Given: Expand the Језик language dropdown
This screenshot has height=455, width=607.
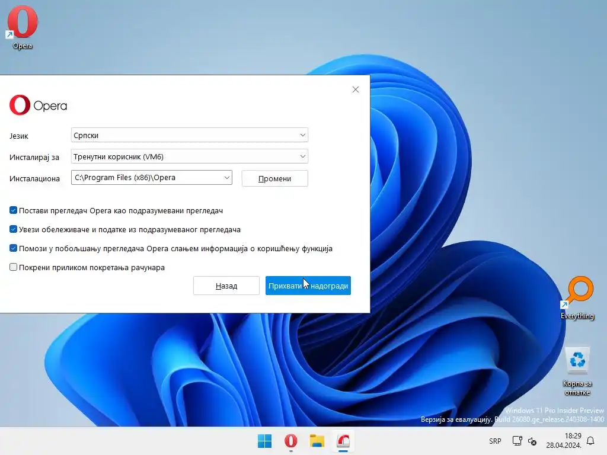Looking at the screenshot, I should 190,135.
